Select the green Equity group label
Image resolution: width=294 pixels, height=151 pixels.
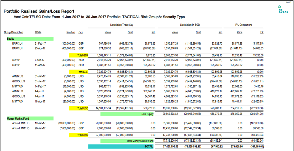click(30, 39)
